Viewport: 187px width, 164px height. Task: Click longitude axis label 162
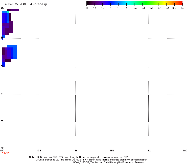pyautogui.click(x=149, y=151)
